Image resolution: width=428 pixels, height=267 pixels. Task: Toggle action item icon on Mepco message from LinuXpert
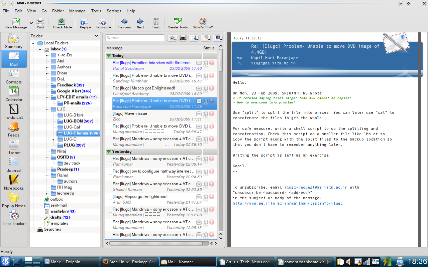pyautogui.click(x=206, y=88)
